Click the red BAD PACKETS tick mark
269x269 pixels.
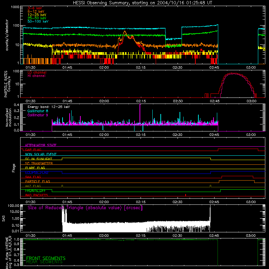186,195
